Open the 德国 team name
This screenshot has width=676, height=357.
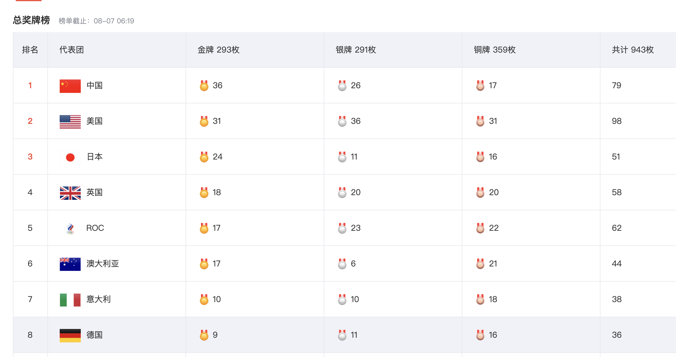click(95, 335)
